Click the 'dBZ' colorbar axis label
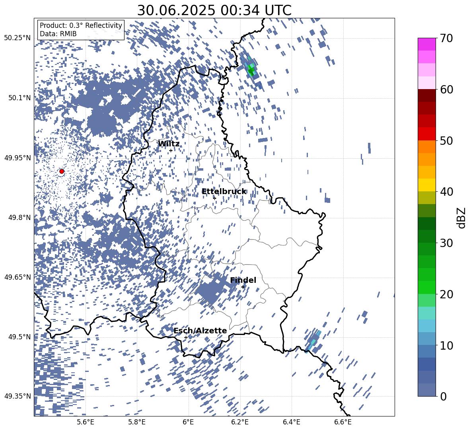The image size is (471, 430). [461, 218]
